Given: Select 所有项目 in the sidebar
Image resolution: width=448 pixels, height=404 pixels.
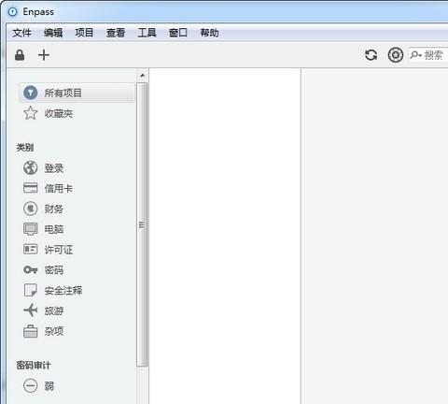Looking at the screenshot, I should coord(77,93).
